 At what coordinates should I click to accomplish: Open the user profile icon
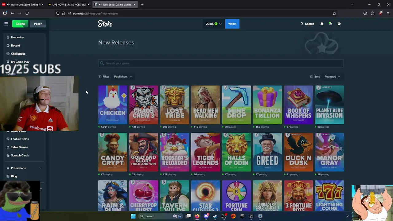[322, 24]
